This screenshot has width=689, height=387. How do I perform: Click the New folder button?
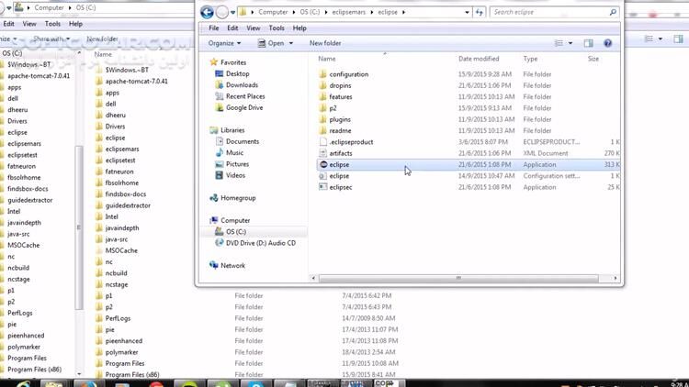[x=325, y=43]
